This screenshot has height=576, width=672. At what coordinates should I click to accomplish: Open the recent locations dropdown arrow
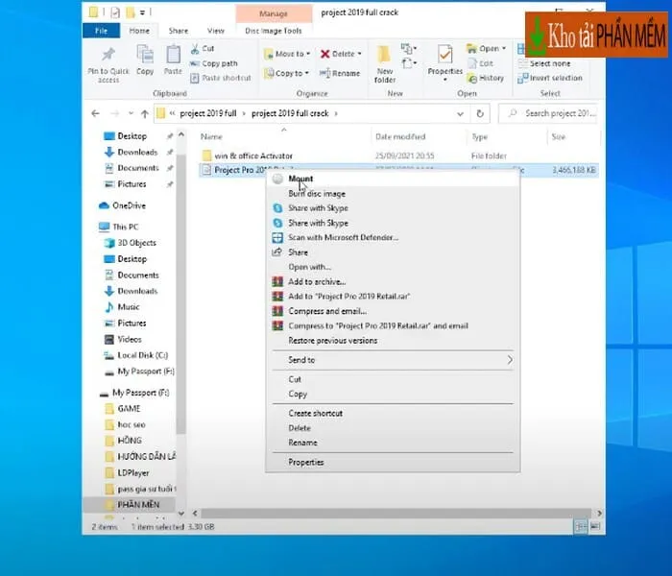131,113
